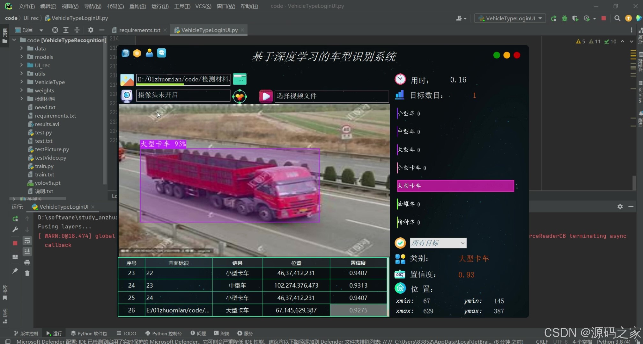Toggle scroll-to-end in console output
This screenshot has width=643, height=344.
coord(27,251)
